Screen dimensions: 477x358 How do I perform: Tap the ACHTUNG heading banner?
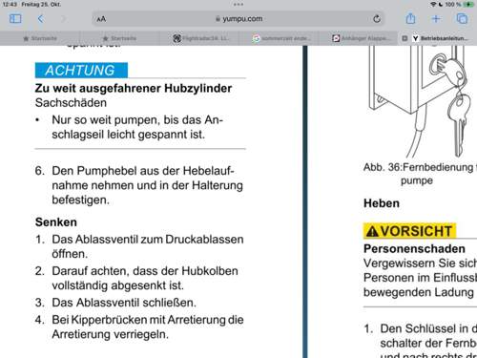click(81, 71)
